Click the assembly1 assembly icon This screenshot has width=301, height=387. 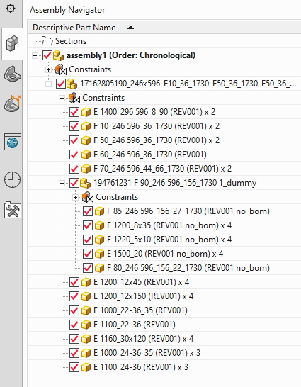coord(59,55)
